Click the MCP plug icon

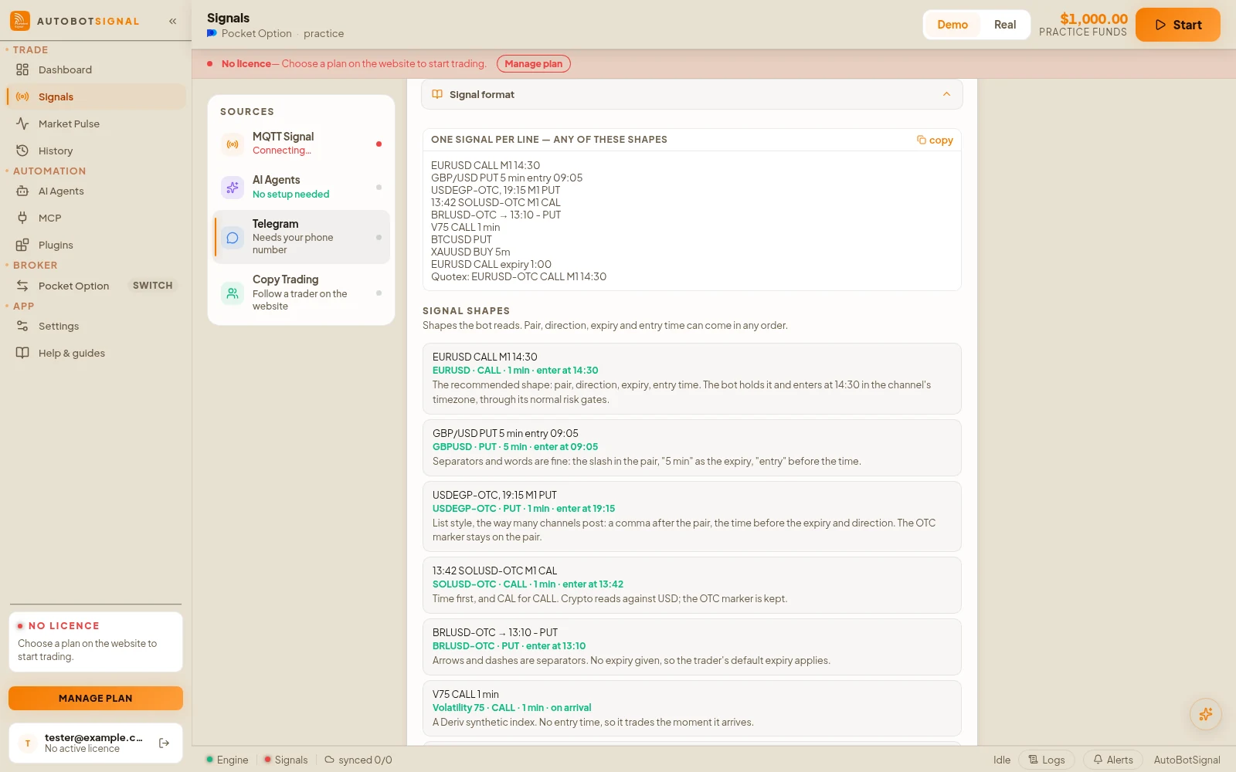click(x=22, y=218)
